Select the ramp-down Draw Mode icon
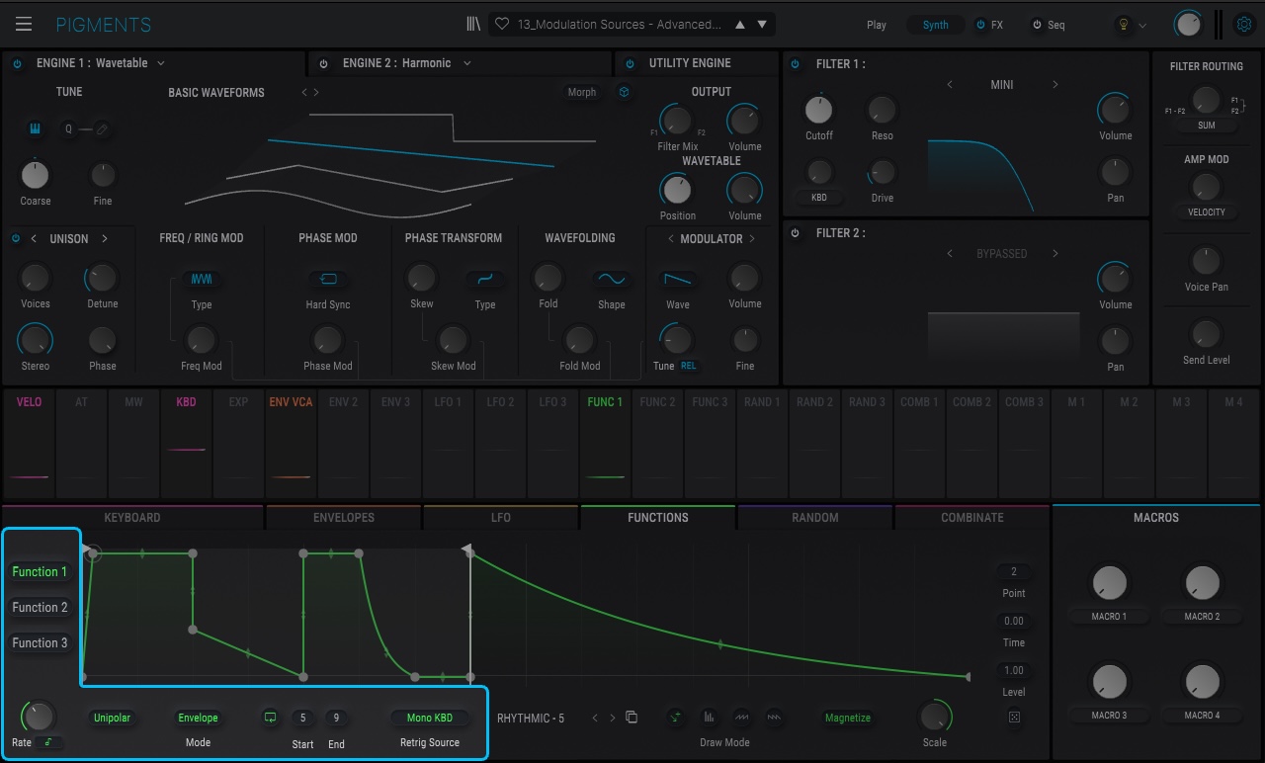Viewport: 1265px width, 763px height. point(774,718)
